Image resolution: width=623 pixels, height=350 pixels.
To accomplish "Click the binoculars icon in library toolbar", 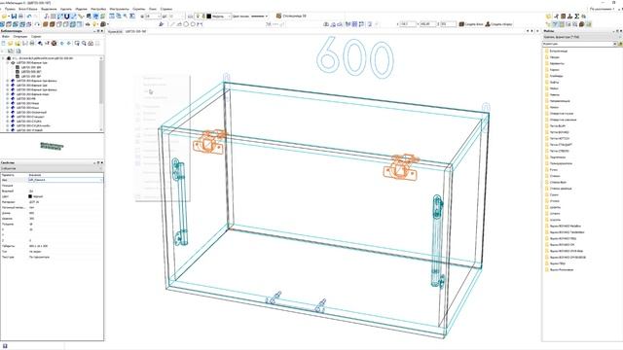I will point(91,43).
